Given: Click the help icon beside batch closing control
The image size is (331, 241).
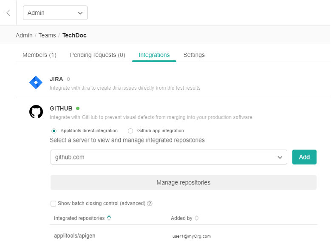Looking at the screenshot, I should tap(150, 204).
